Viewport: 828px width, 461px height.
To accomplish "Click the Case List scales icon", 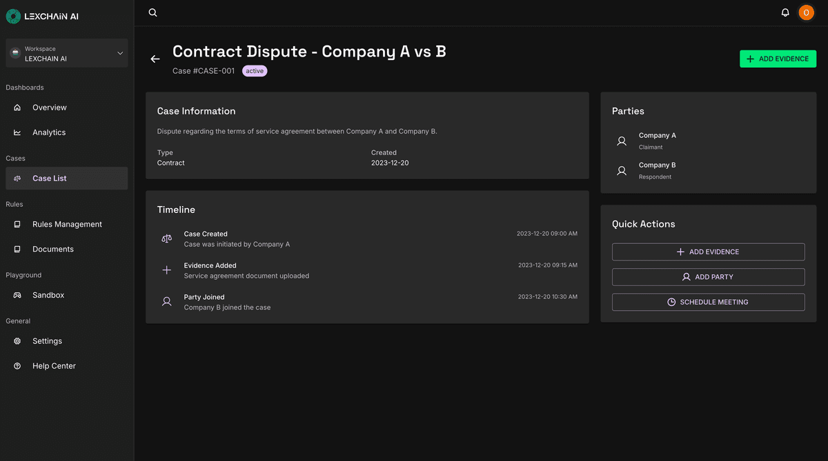I will [17, 178].
